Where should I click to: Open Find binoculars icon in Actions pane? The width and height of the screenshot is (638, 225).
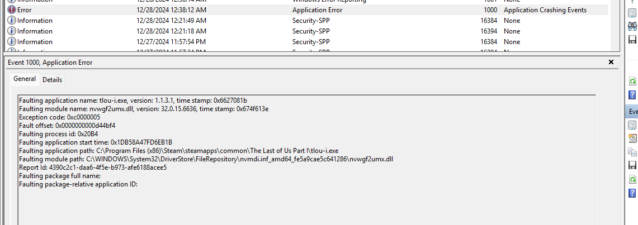[x=632, y=26]
